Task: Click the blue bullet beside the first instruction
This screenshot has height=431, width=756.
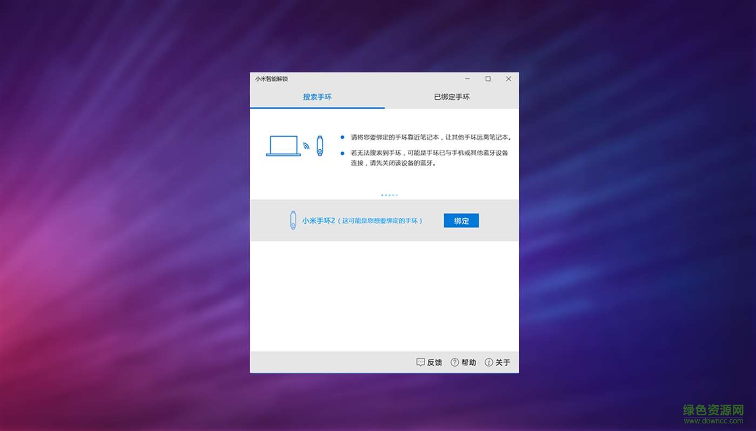Action: (342, 136)
